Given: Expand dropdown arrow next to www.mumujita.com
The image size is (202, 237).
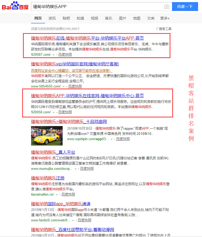Looking at the screenshot, I should coord(76,169).
